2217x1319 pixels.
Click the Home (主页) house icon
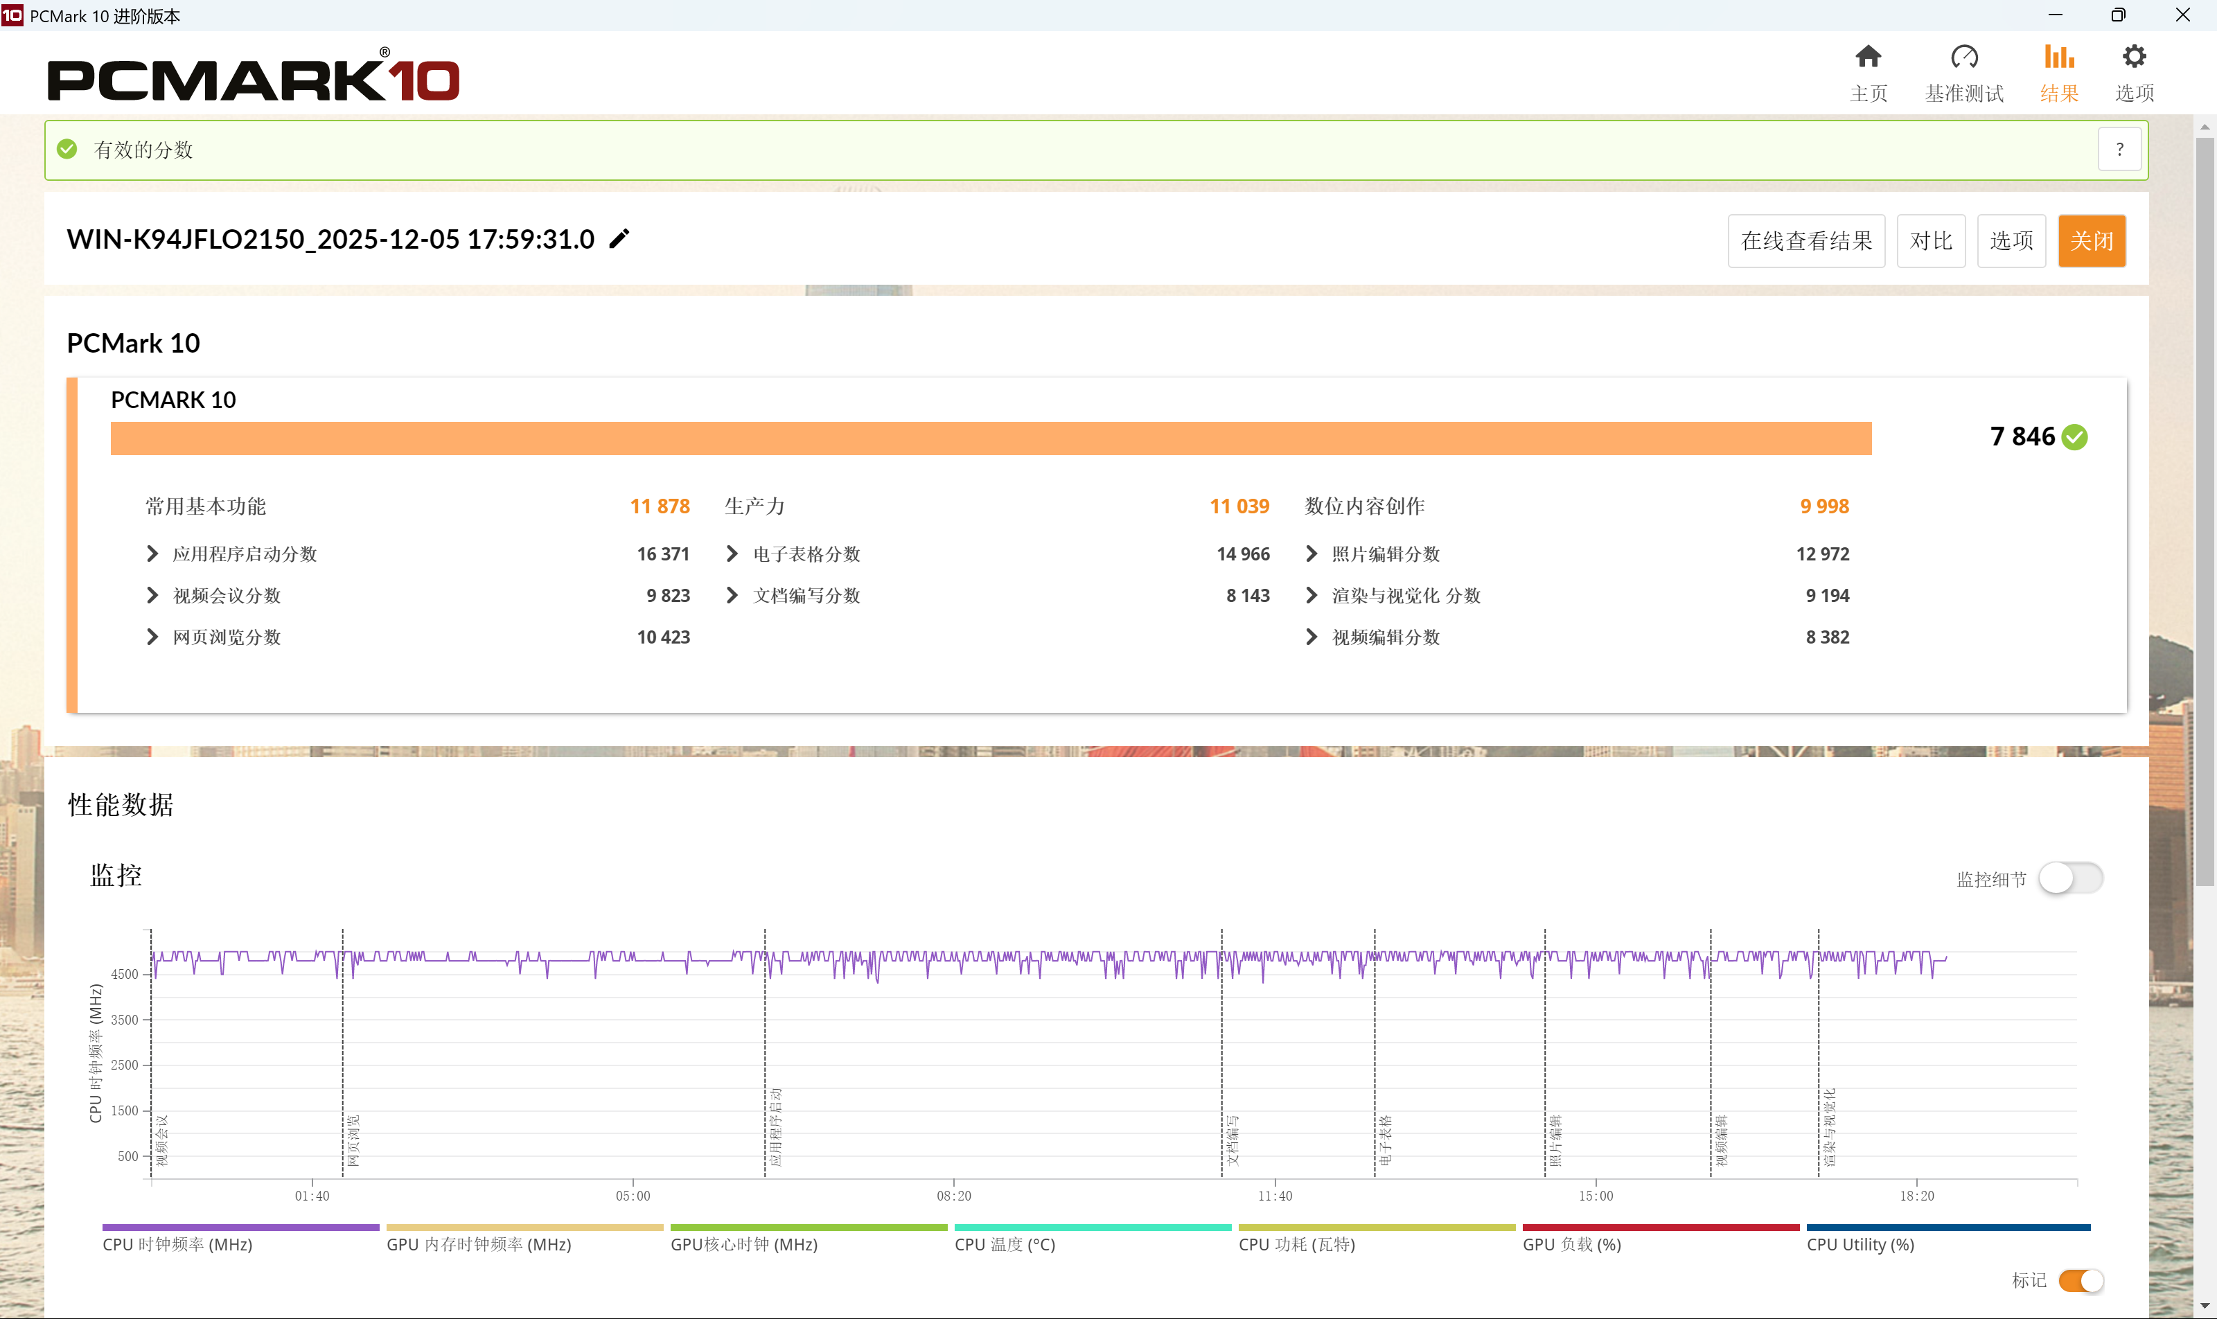(1868, 57)
